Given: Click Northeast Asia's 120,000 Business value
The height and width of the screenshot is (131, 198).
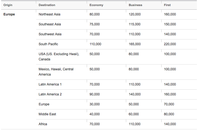Looking at the screenshot, I should 134,14.
